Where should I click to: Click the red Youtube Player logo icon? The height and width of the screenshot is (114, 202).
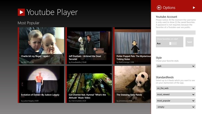21,12
